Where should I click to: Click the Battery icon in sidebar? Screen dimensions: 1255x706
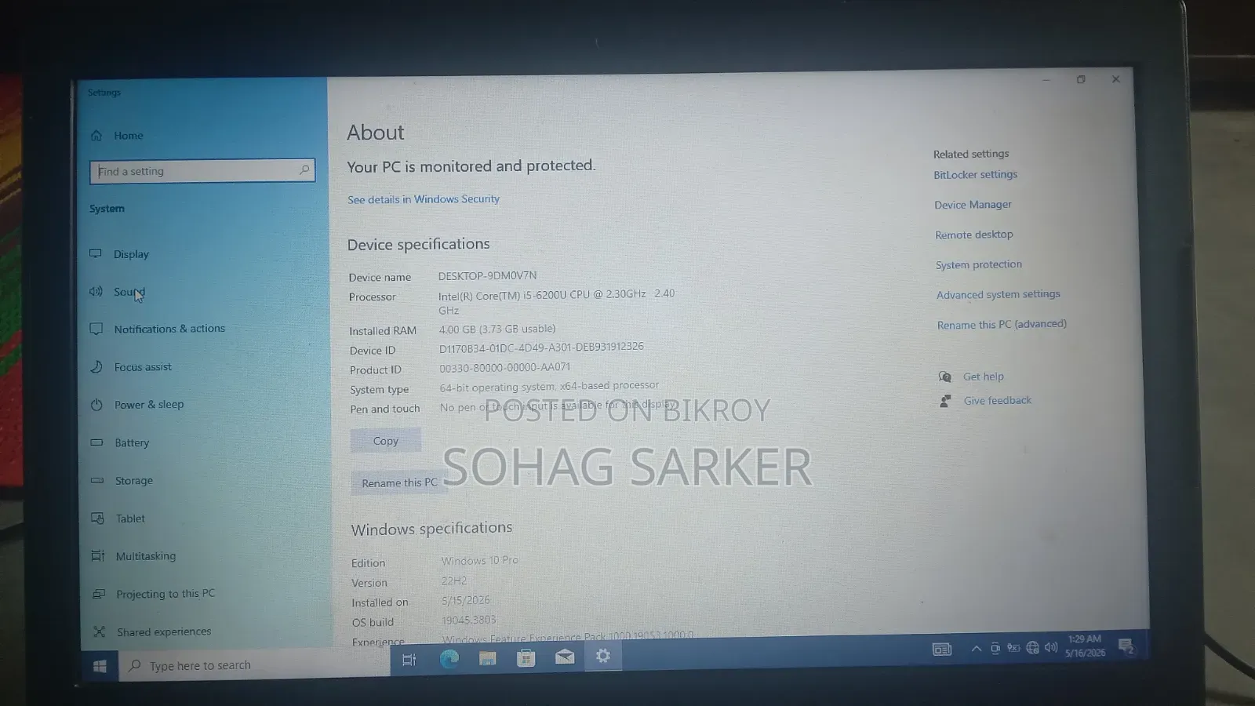tap(96, 442)
